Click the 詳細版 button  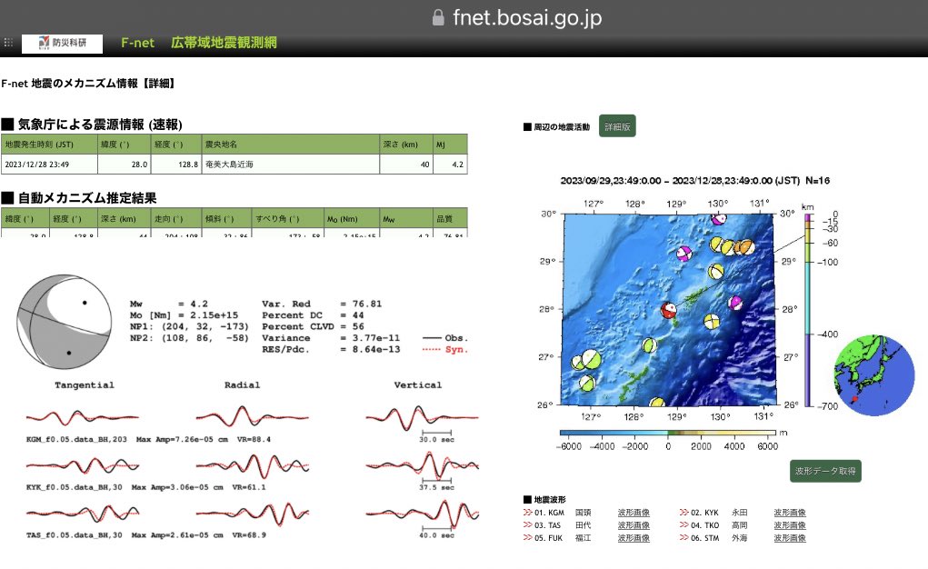pos(617,126)
